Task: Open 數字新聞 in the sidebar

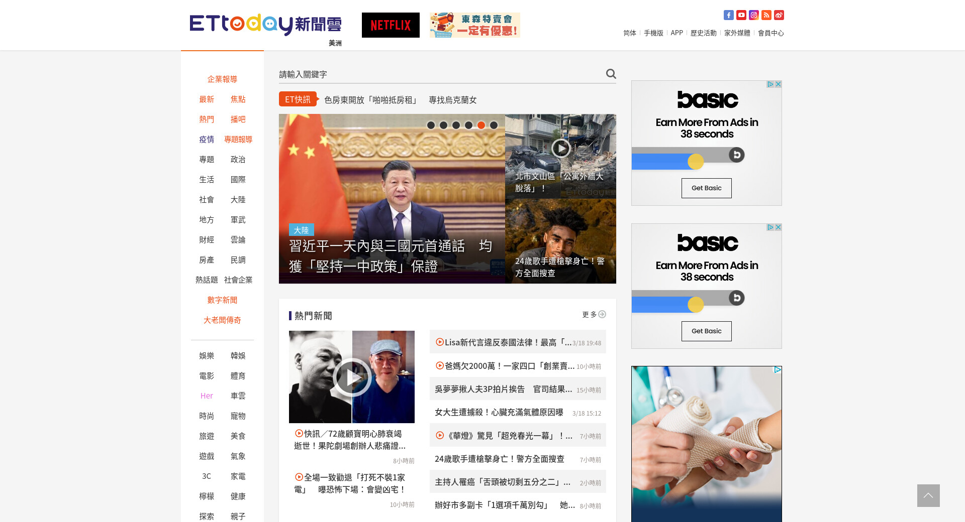Action: [222, 300]
